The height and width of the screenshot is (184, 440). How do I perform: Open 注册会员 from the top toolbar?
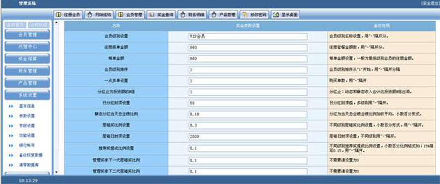click(68, 15)
